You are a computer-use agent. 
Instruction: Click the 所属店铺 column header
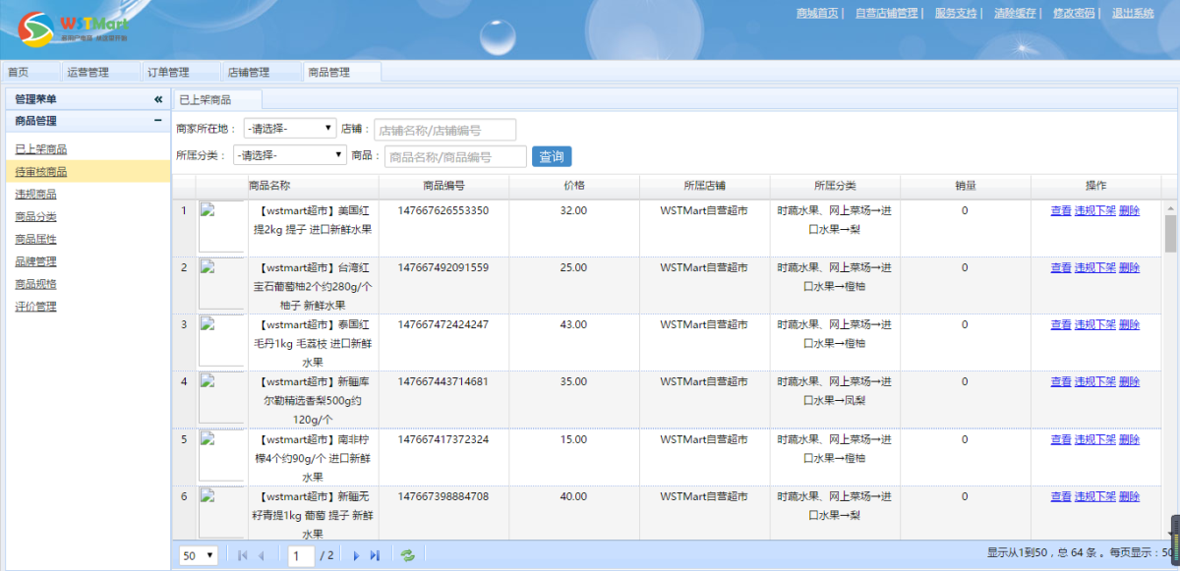[x=704, y=186]
